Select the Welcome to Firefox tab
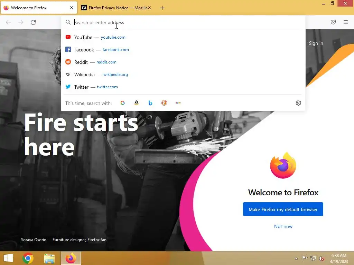Image resolution: width=354 pixels, height=265 pixels. click(x=39, y=8)
